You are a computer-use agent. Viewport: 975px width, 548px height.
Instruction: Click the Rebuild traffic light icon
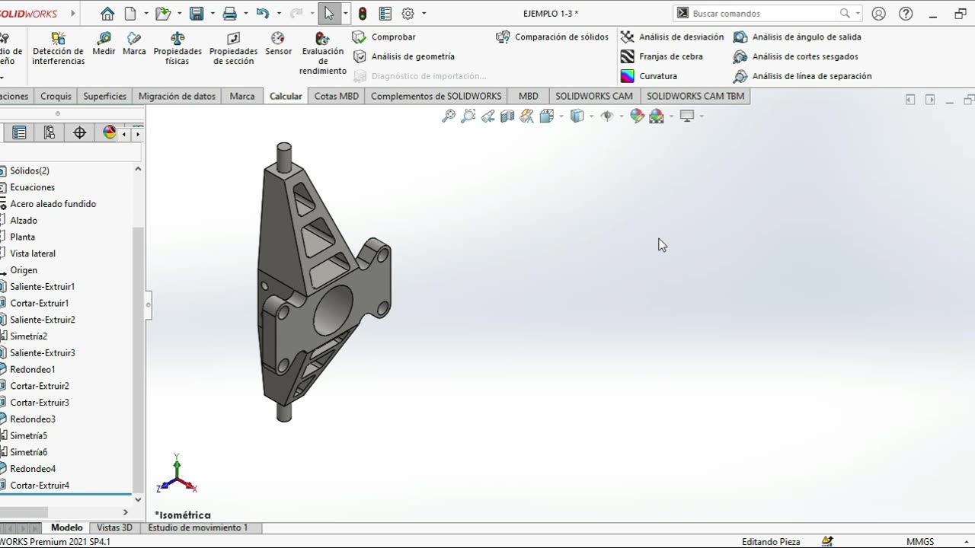pos(363,14)
